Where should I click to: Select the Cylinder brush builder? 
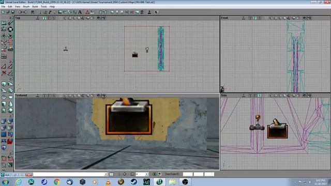[4, 103]
